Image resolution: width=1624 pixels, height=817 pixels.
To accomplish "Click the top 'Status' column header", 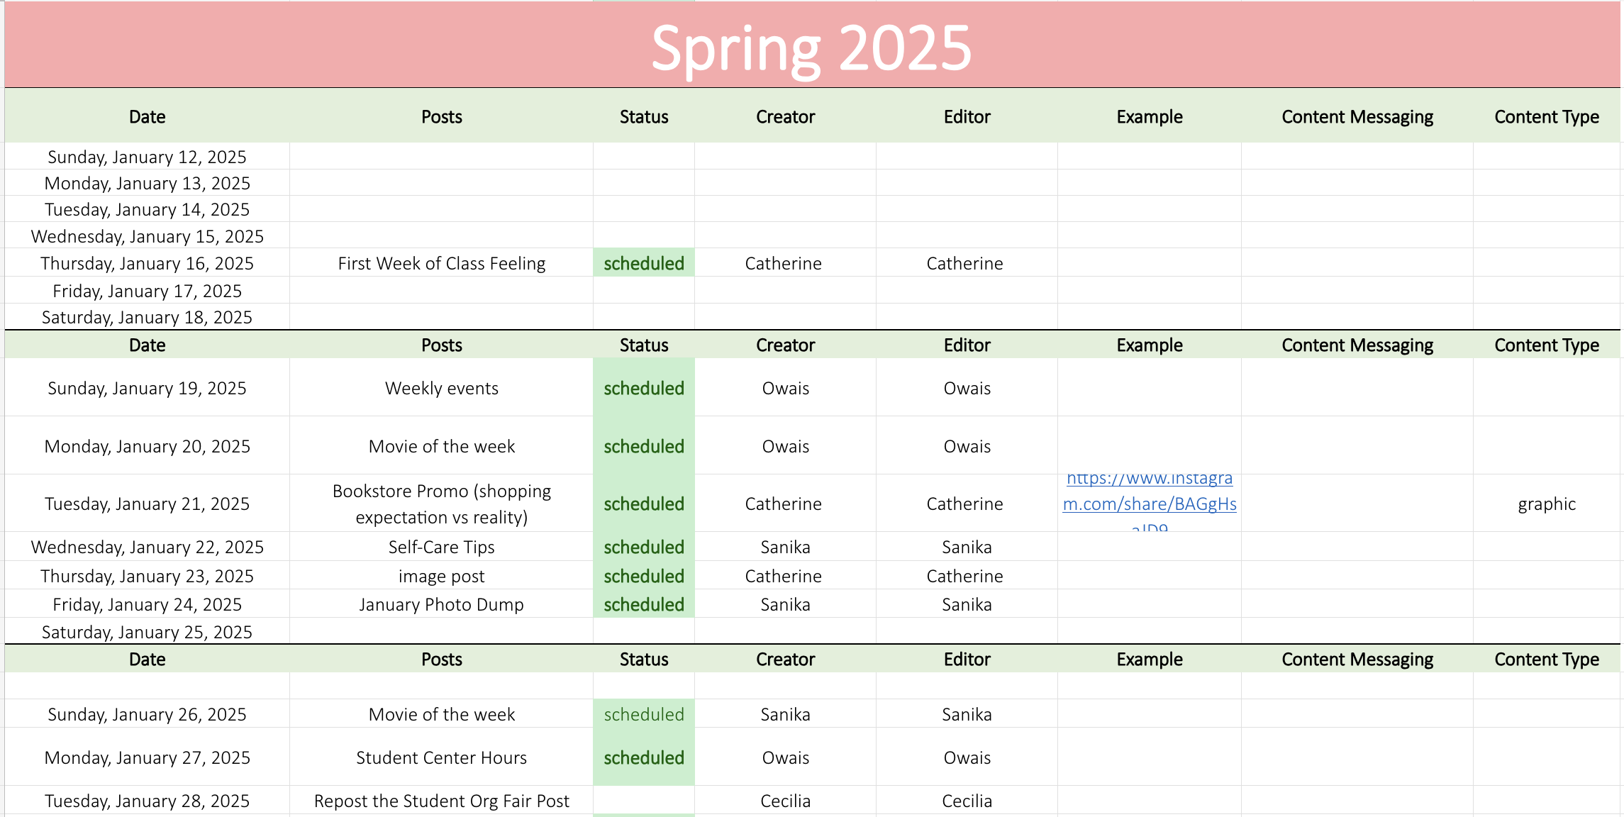I will click(x=644, y=116).
